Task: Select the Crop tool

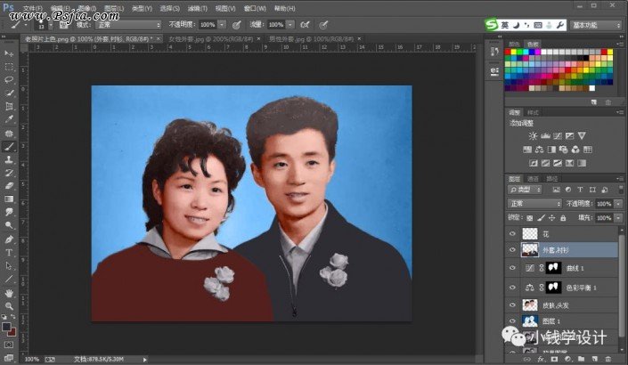Action: pos(9,107)
